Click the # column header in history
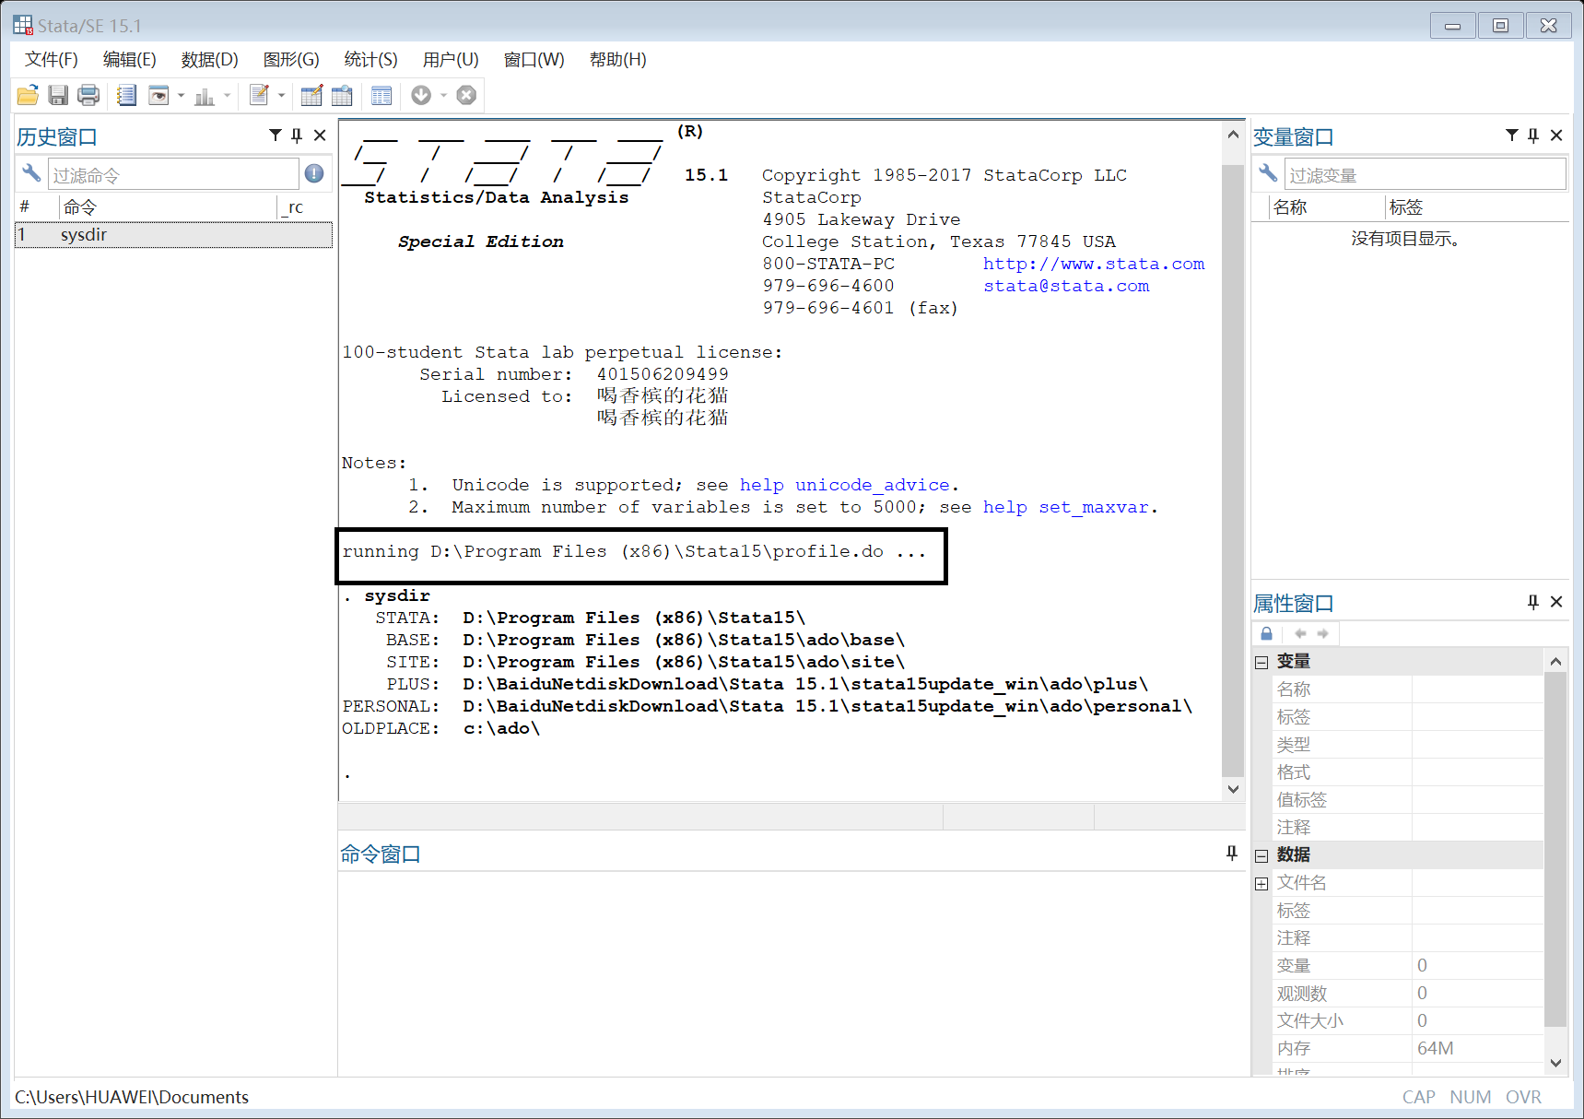1584x1119 pixels. [37, 207]
